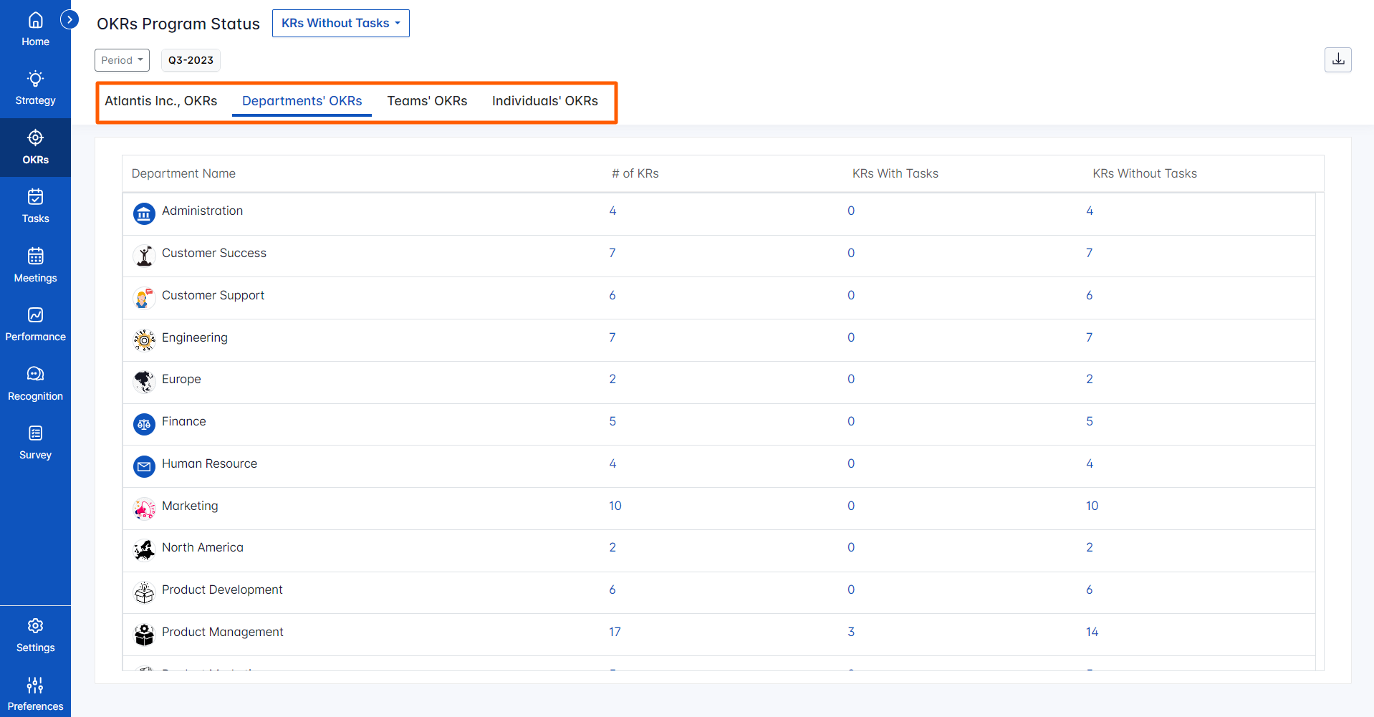Expand the sidebar with arrow toggle
Screen dimensions: 1374x717
(x=69, y=19)
